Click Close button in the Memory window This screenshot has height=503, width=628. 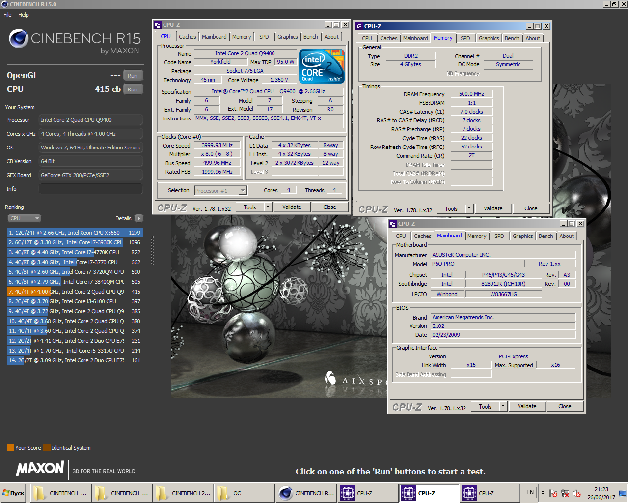[531, 208]
